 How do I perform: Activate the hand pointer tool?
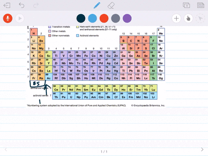188,18
